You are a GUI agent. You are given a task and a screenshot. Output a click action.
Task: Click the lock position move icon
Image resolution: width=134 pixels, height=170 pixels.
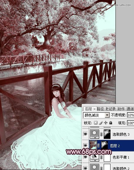click(105, 123)
